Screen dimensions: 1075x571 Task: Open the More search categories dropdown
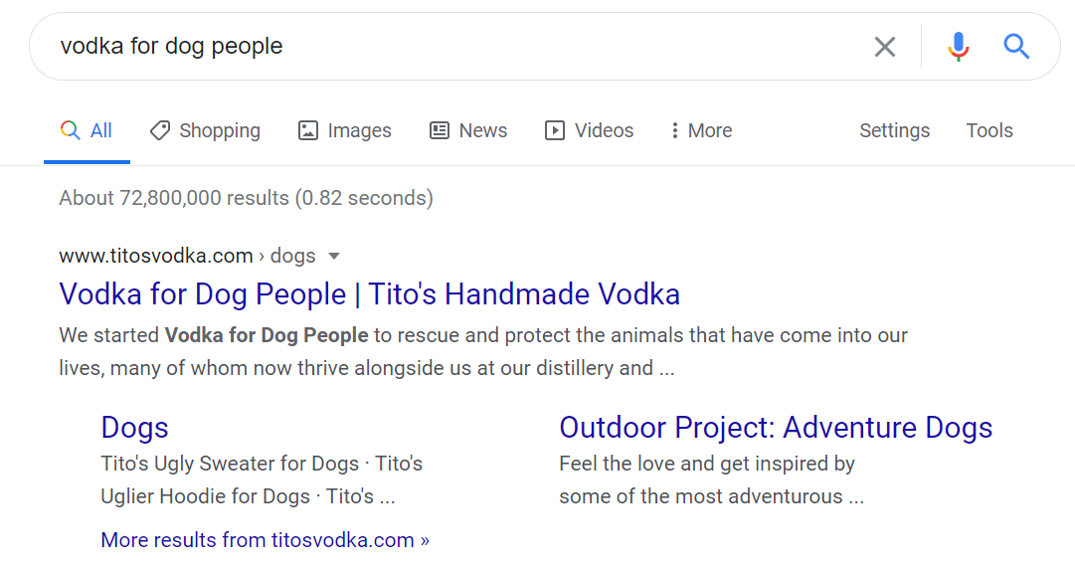tap(701, 130)
